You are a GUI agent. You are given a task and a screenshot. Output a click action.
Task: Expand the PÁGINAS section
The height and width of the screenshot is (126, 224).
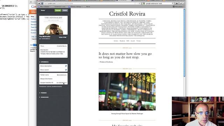[43, 93]
